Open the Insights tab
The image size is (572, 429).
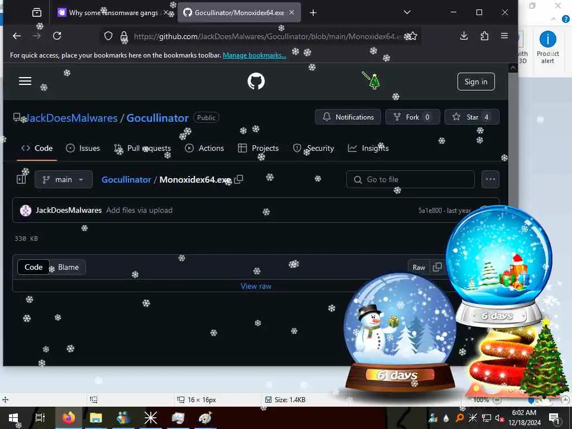click(x=369, y=148)
